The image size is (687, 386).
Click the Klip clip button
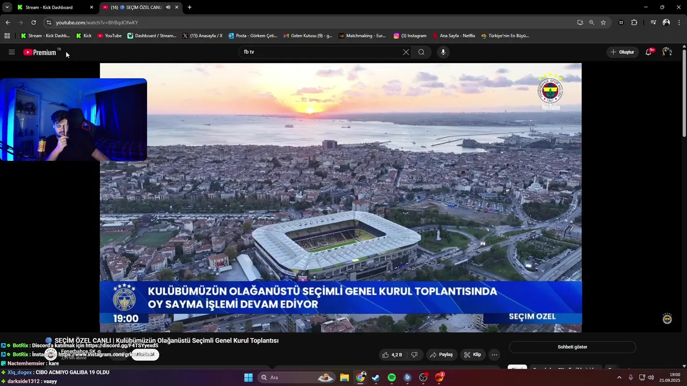point(473,355)
